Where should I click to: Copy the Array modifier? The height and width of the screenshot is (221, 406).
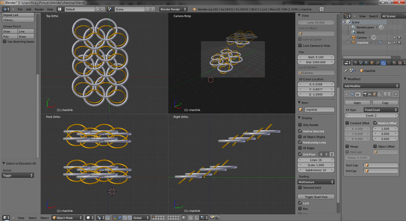click(385, 103)
